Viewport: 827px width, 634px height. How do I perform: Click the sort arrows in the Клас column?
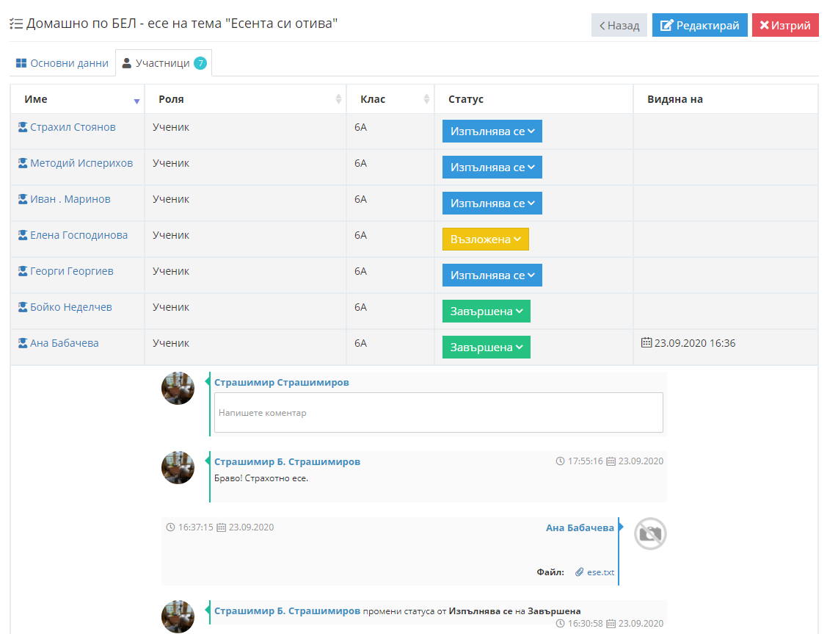pyautogui.click(x=426, y=99)
